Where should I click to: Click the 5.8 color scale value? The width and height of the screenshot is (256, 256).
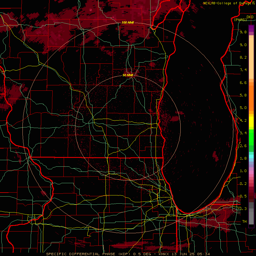(243, 95)
